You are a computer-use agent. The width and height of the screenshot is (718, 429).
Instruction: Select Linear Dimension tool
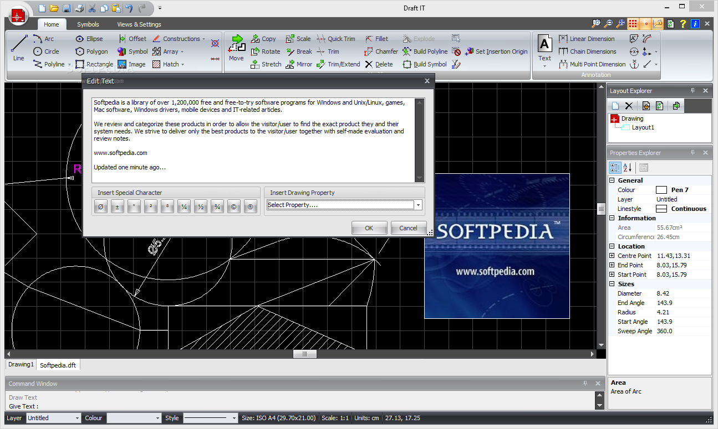coord(587,39)
